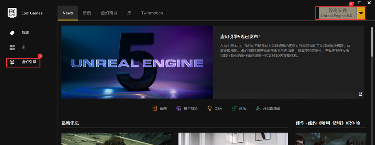
Task: Select the 库 tab in top bar
Action: coord(129,13)
